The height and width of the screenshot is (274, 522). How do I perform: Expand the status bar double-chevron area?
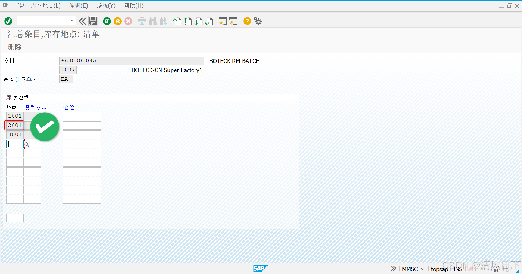(x=393, y=269)
